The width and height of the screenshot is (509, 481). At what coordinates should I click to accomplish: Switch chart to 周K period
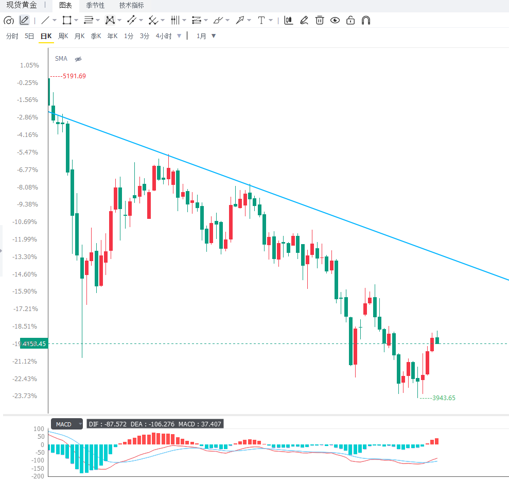[x=63, y=36]
